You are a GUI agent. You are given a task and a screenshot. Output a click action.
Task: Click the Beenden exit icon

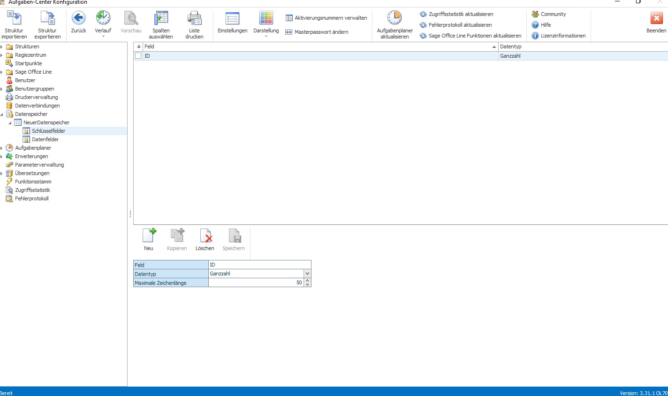click(656, 18)
